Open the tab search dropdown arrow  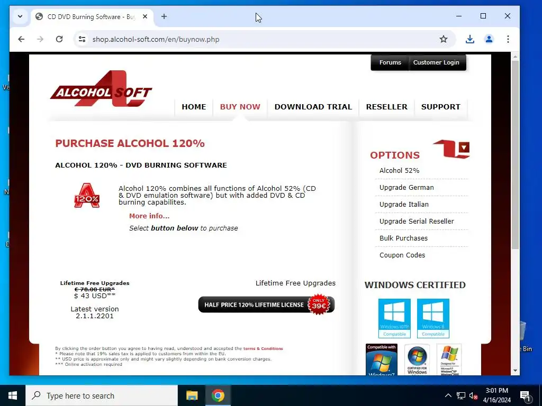point(20,16)
